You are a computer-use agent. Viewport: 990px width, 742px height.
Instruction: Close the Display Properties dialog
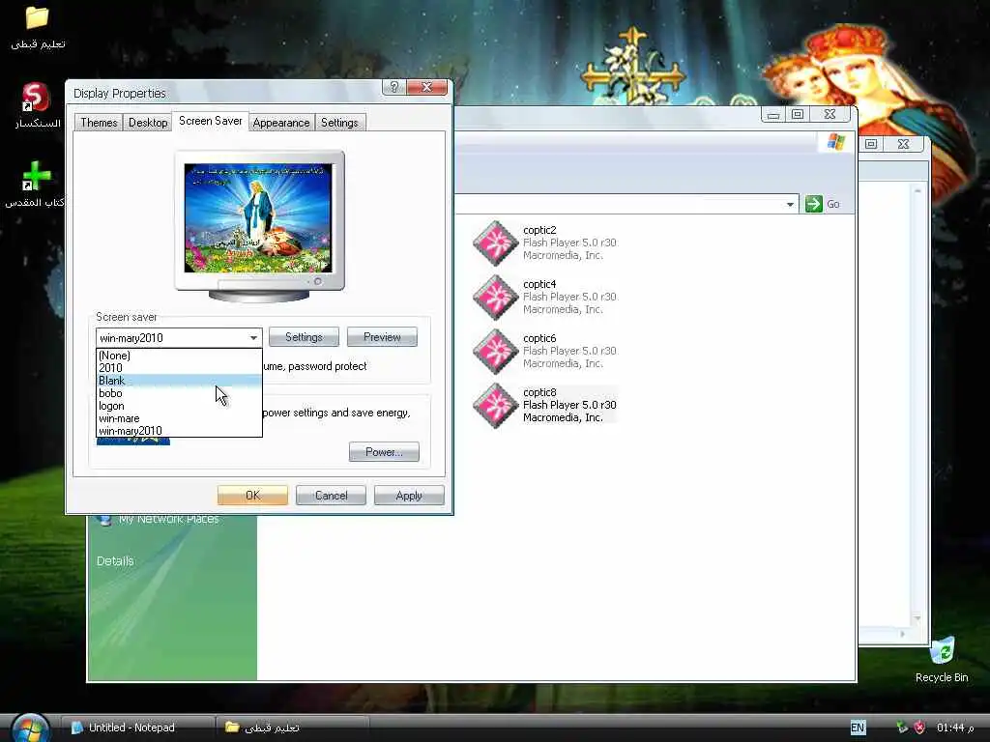[426, 87]
